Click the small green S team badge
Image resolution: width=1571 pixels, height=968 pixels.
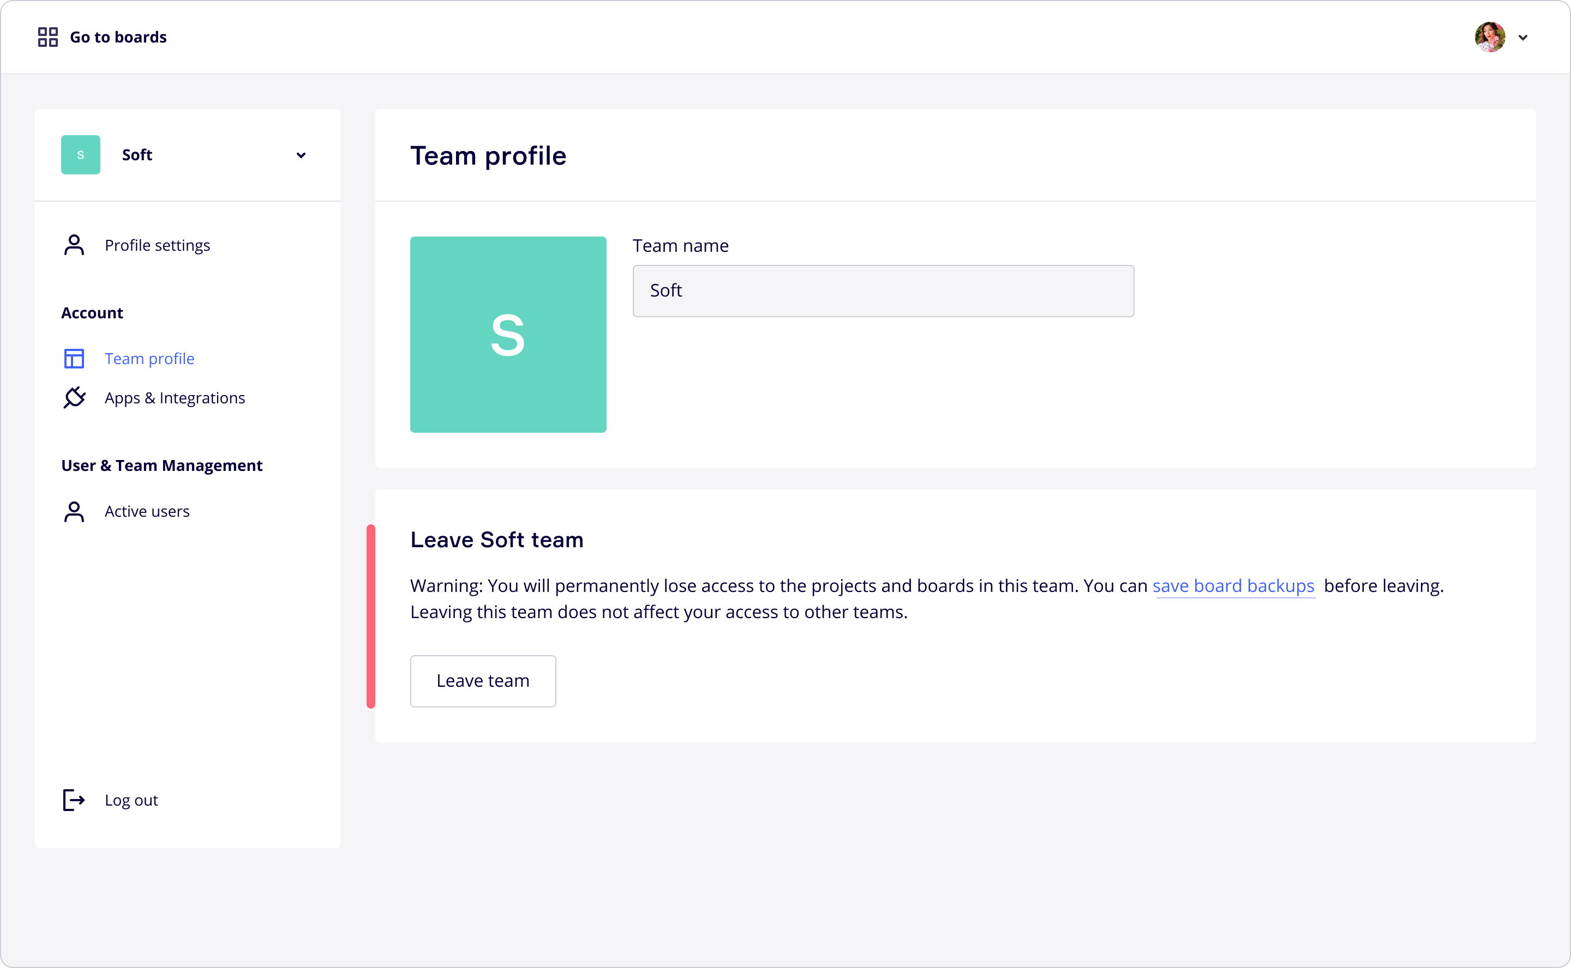tap(80, 154)
